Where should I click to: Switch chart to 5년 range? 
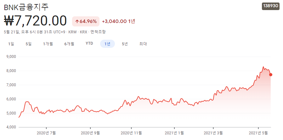tap(125, 44)
